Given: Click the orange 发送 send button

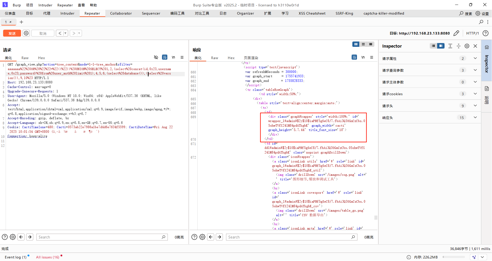Looking at the screenshot, I should [12, 33].
